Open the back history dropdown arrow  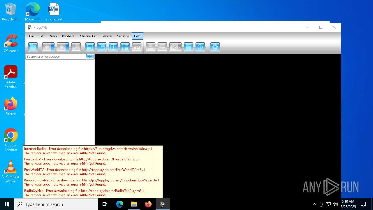point(53,47)
